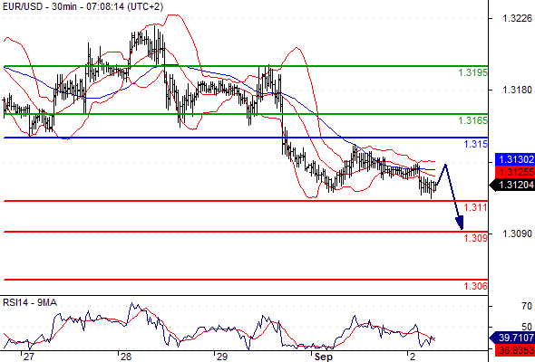
Task: Select the red 1.309 support label
Action: (x=476, y=238)
